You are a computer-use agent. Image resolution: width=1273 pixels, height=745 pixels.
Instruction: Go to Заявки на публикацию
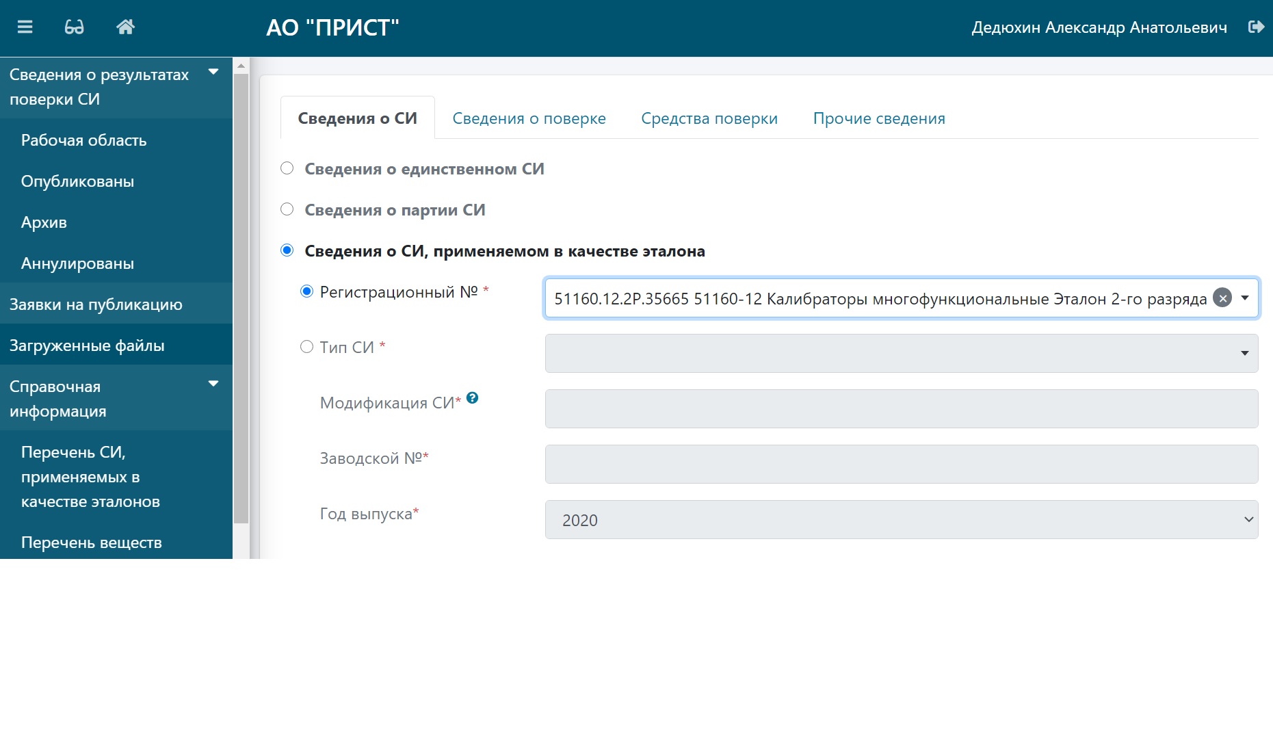[x=96, y=304]
